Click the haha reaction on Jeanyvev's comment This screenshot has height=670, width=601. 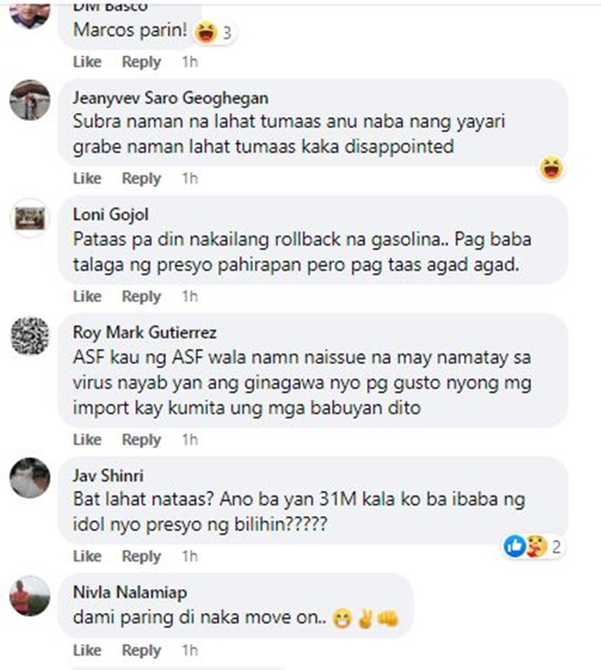pyautogui.click(x=551, y=168)
